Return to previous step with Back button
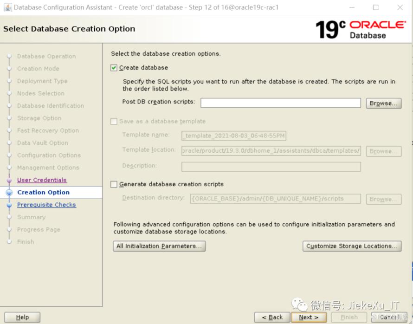This screenshot has width=413, height=324. coord(272,318)
